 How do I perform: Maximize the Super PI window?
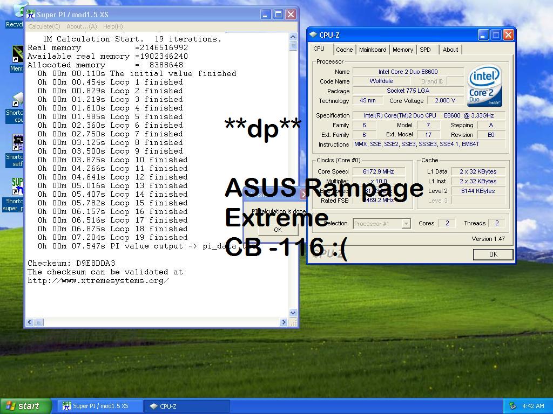pos(278,15)
